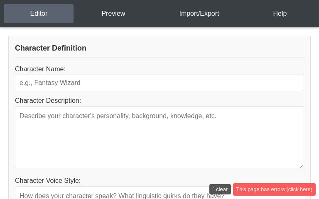Click the 'Describe your character's personality' placeholder

[x=118, y=116]
